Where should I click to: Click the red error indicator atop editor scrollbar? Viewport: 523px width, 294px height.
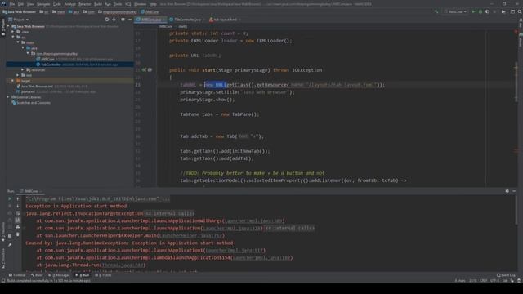click(x=516, y=31)
